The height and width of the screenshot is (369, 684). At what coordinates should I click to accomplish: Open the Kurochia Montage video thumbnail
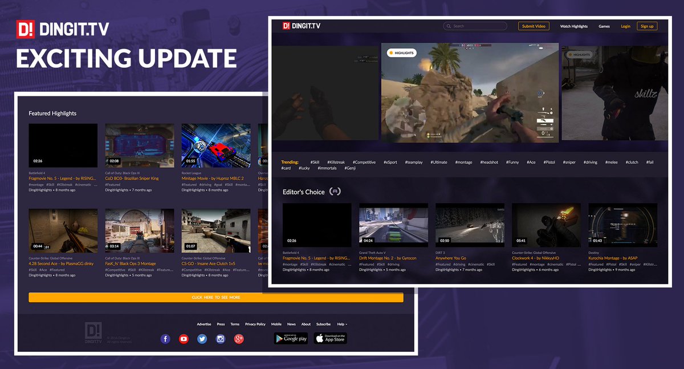[622, 225]
